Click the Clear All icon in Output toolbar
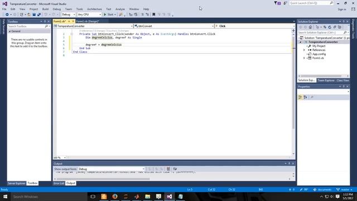 (168, 169)
